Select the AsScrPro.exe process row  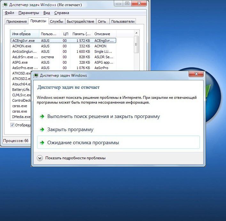63,68
